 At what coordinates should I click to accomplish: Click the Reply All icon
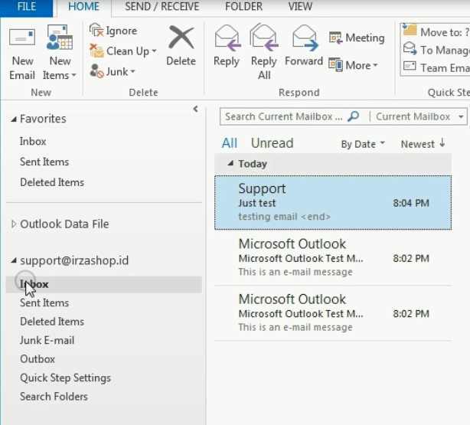[x=264, y=38]
